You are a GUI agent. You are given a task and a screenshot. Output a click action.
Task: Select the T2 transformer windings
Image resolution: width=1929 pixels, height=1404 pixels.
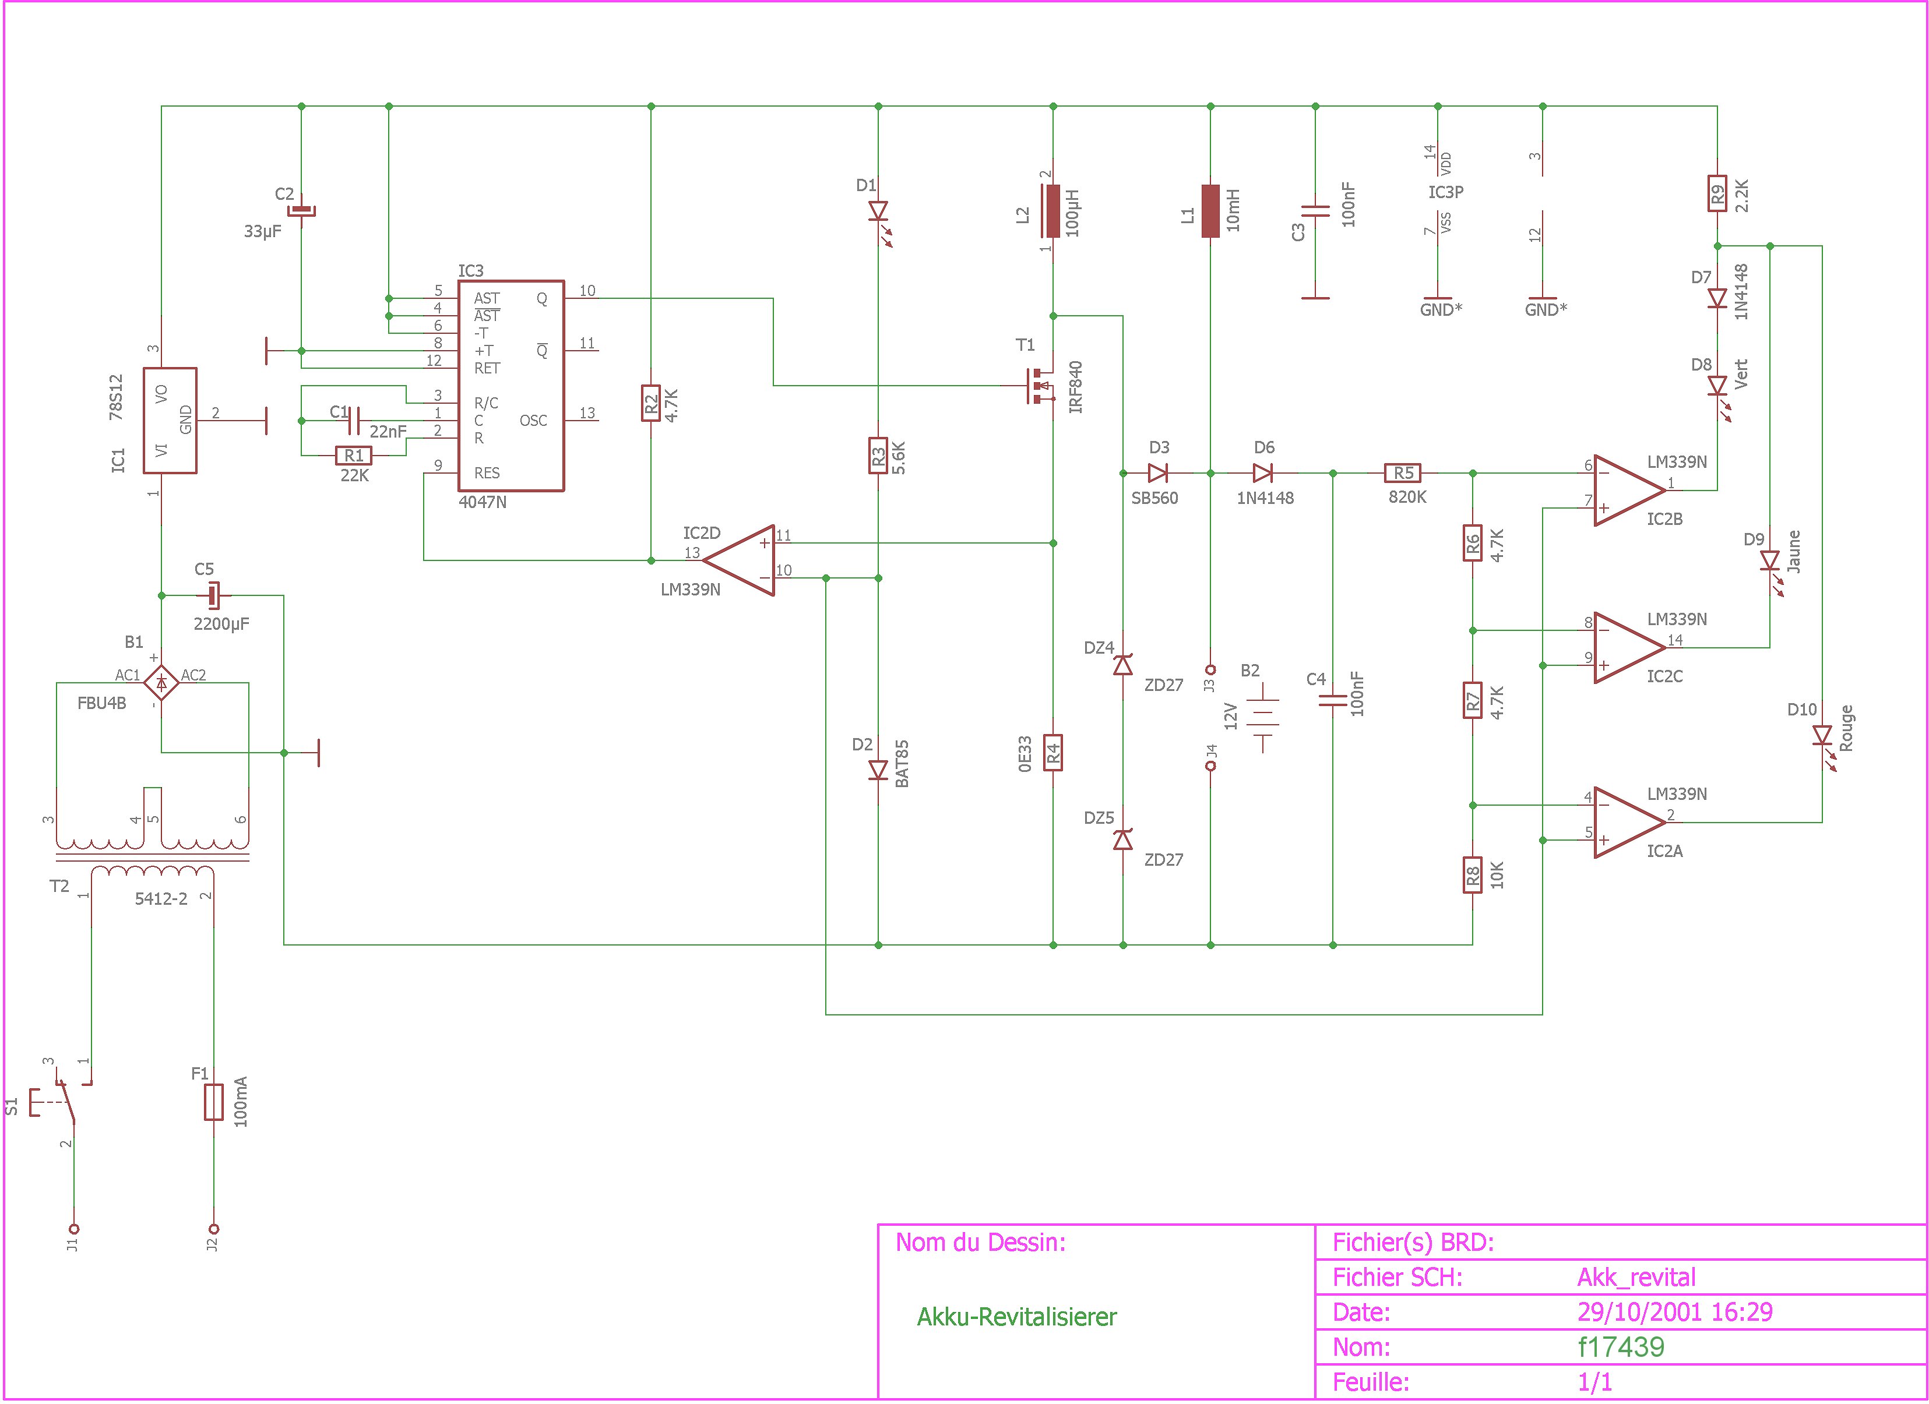(x=152, y=857)
